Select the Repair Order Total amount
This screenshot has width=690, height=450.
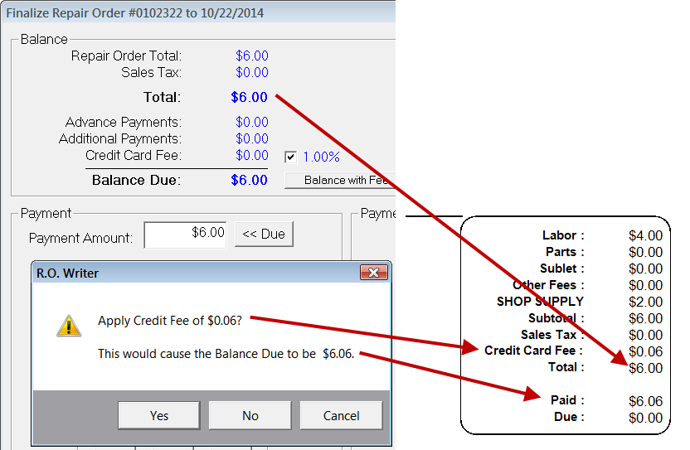click(x=251, y=56)
